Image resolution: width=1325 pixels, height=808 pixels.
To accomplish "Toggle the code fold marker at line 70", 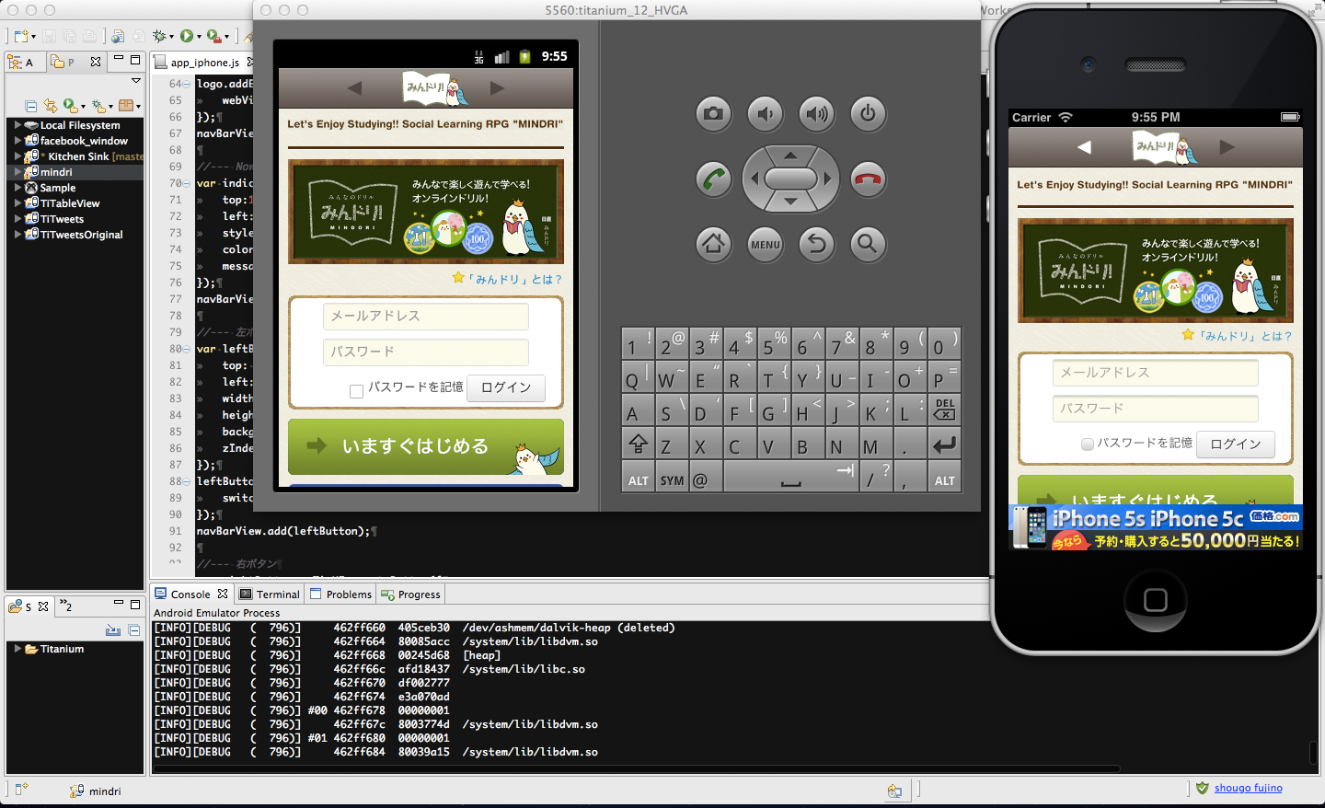I will tap(187, 183).
